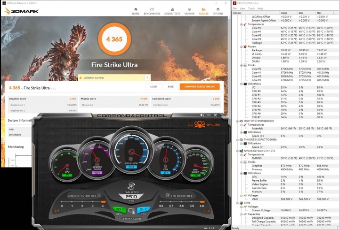Open HWMonitor View menu
The width and height of the screenshot is (339, 230).
click(242, 8)
